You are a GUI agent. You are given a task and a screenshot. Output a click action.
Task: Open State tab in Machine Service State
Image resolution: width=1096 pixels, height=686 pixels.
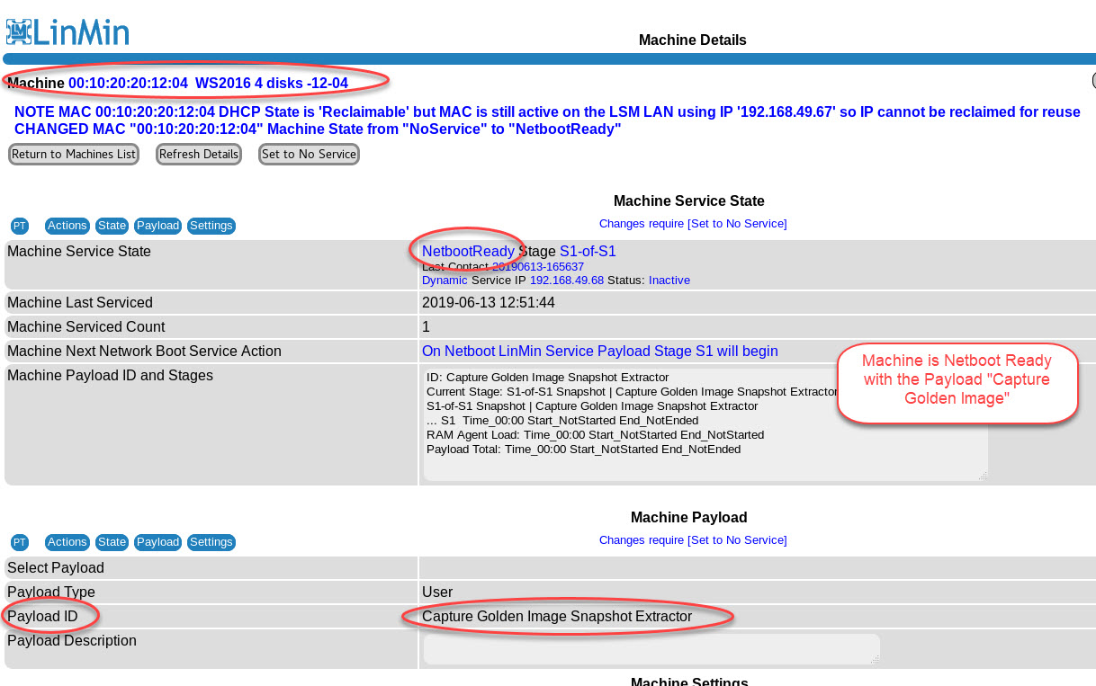tap(112, 226)
